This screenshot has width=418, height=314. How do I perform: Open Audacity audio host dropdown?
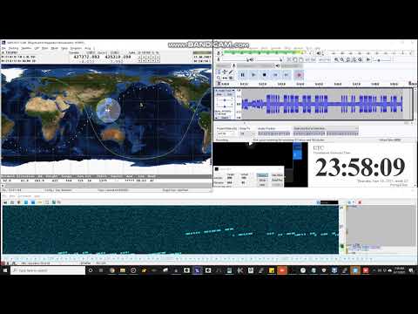point(224,66)
